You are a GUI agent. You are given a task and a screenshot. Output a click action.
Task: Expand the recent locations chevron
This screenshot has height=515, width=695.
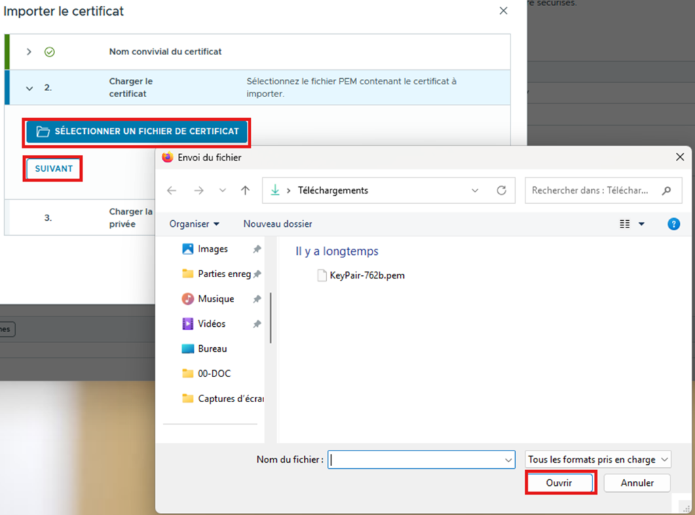pyautogui.click(x=223, y=191)
